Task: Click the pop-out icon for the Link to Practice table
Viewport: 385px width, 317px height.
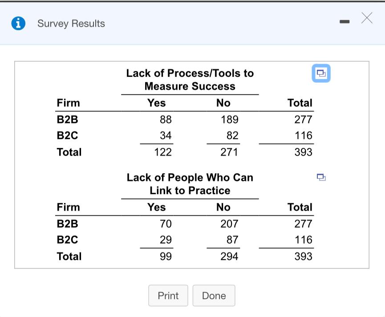Action: click(x=321, y=177)
